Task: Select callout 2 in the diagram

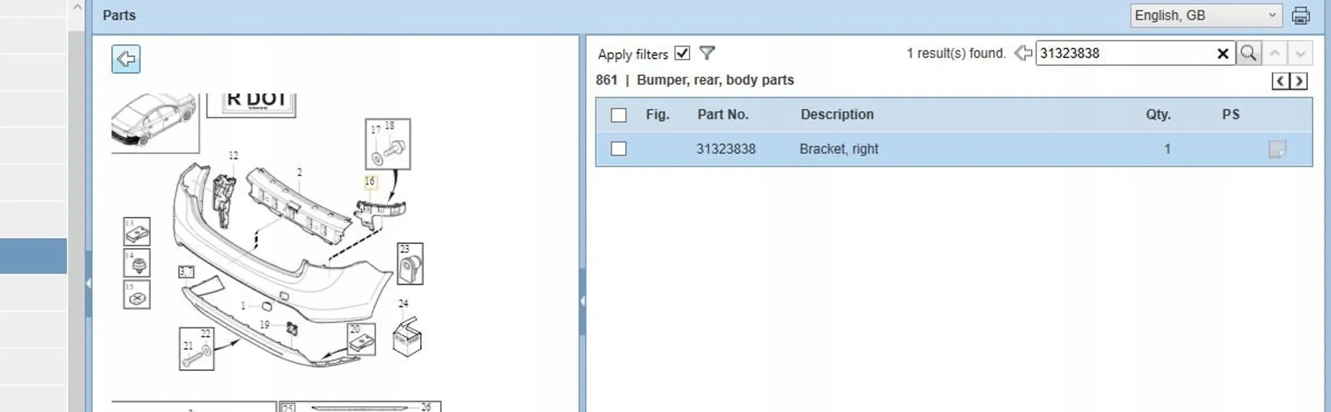Action: click(299, 172)
